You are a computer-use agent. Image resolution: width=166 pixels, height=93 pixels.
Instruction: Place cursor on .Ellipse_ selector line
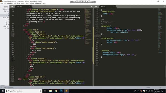(106, 51)
